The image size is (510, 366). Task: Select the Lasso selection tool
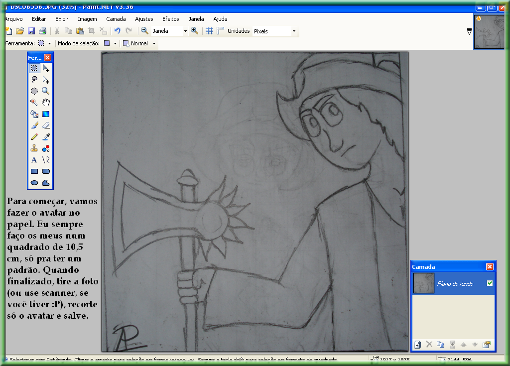[x=34, y=80]
